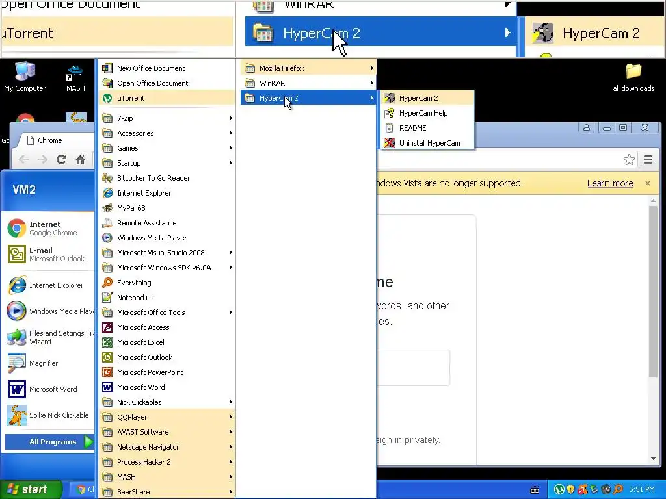Click the Uninstall HyperCam icon
Screen dimensions: 666x499
coord(390,143)
